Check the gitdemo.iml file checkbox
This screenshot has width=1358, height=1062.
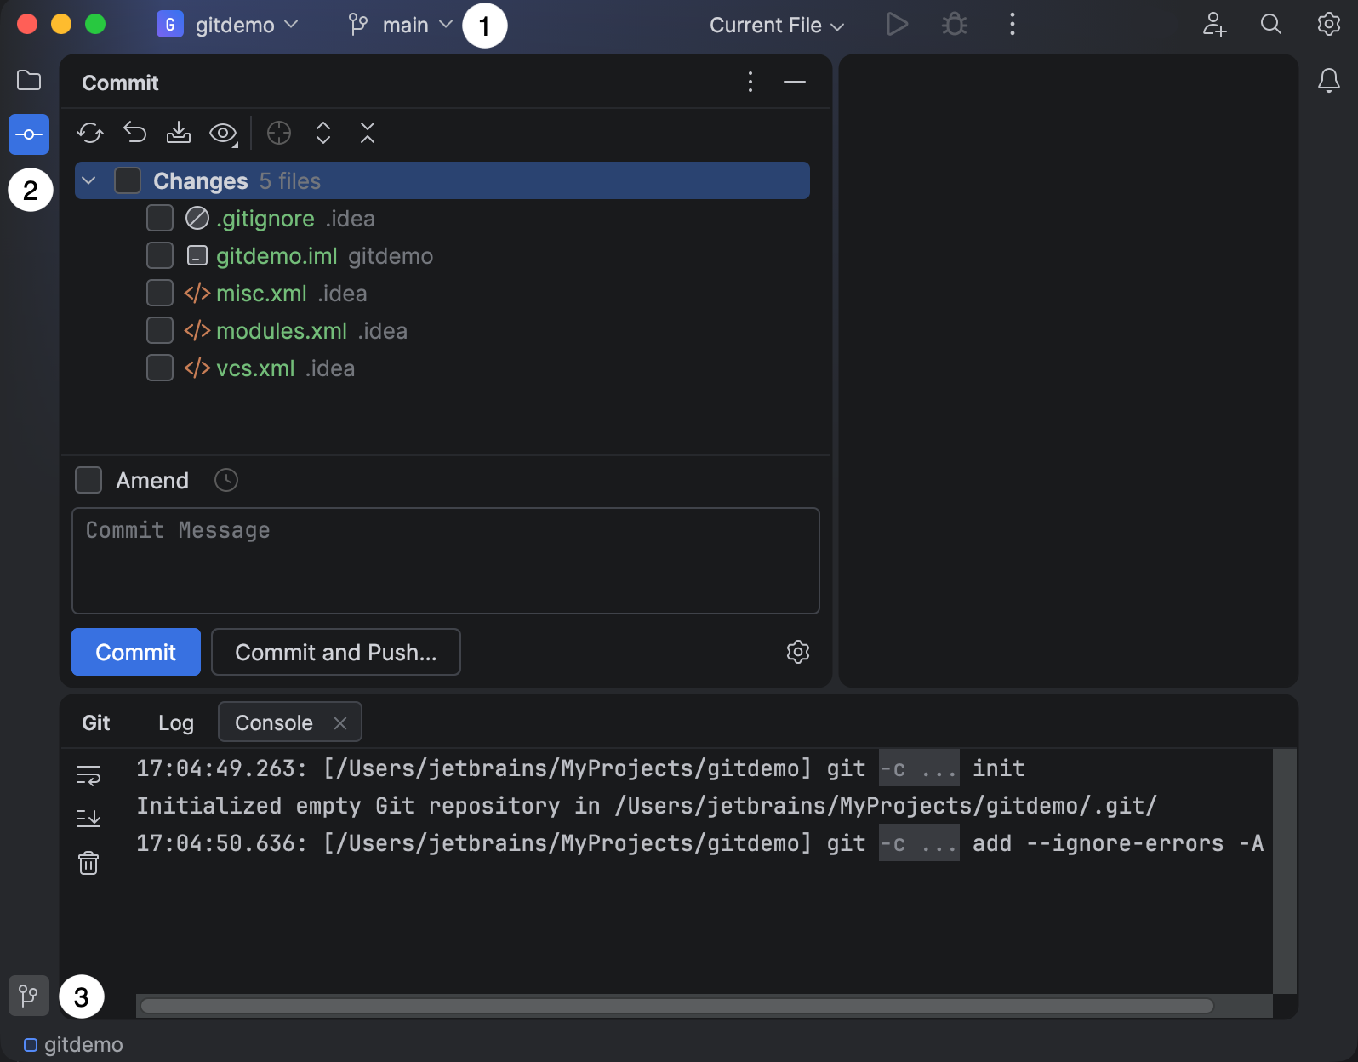tap(160, 255)
